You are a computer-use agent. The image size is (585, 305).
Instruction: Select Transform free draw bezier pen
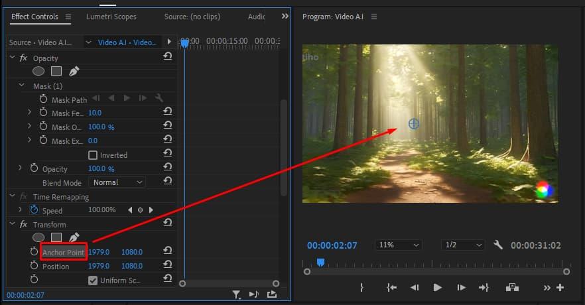(74, 237)
